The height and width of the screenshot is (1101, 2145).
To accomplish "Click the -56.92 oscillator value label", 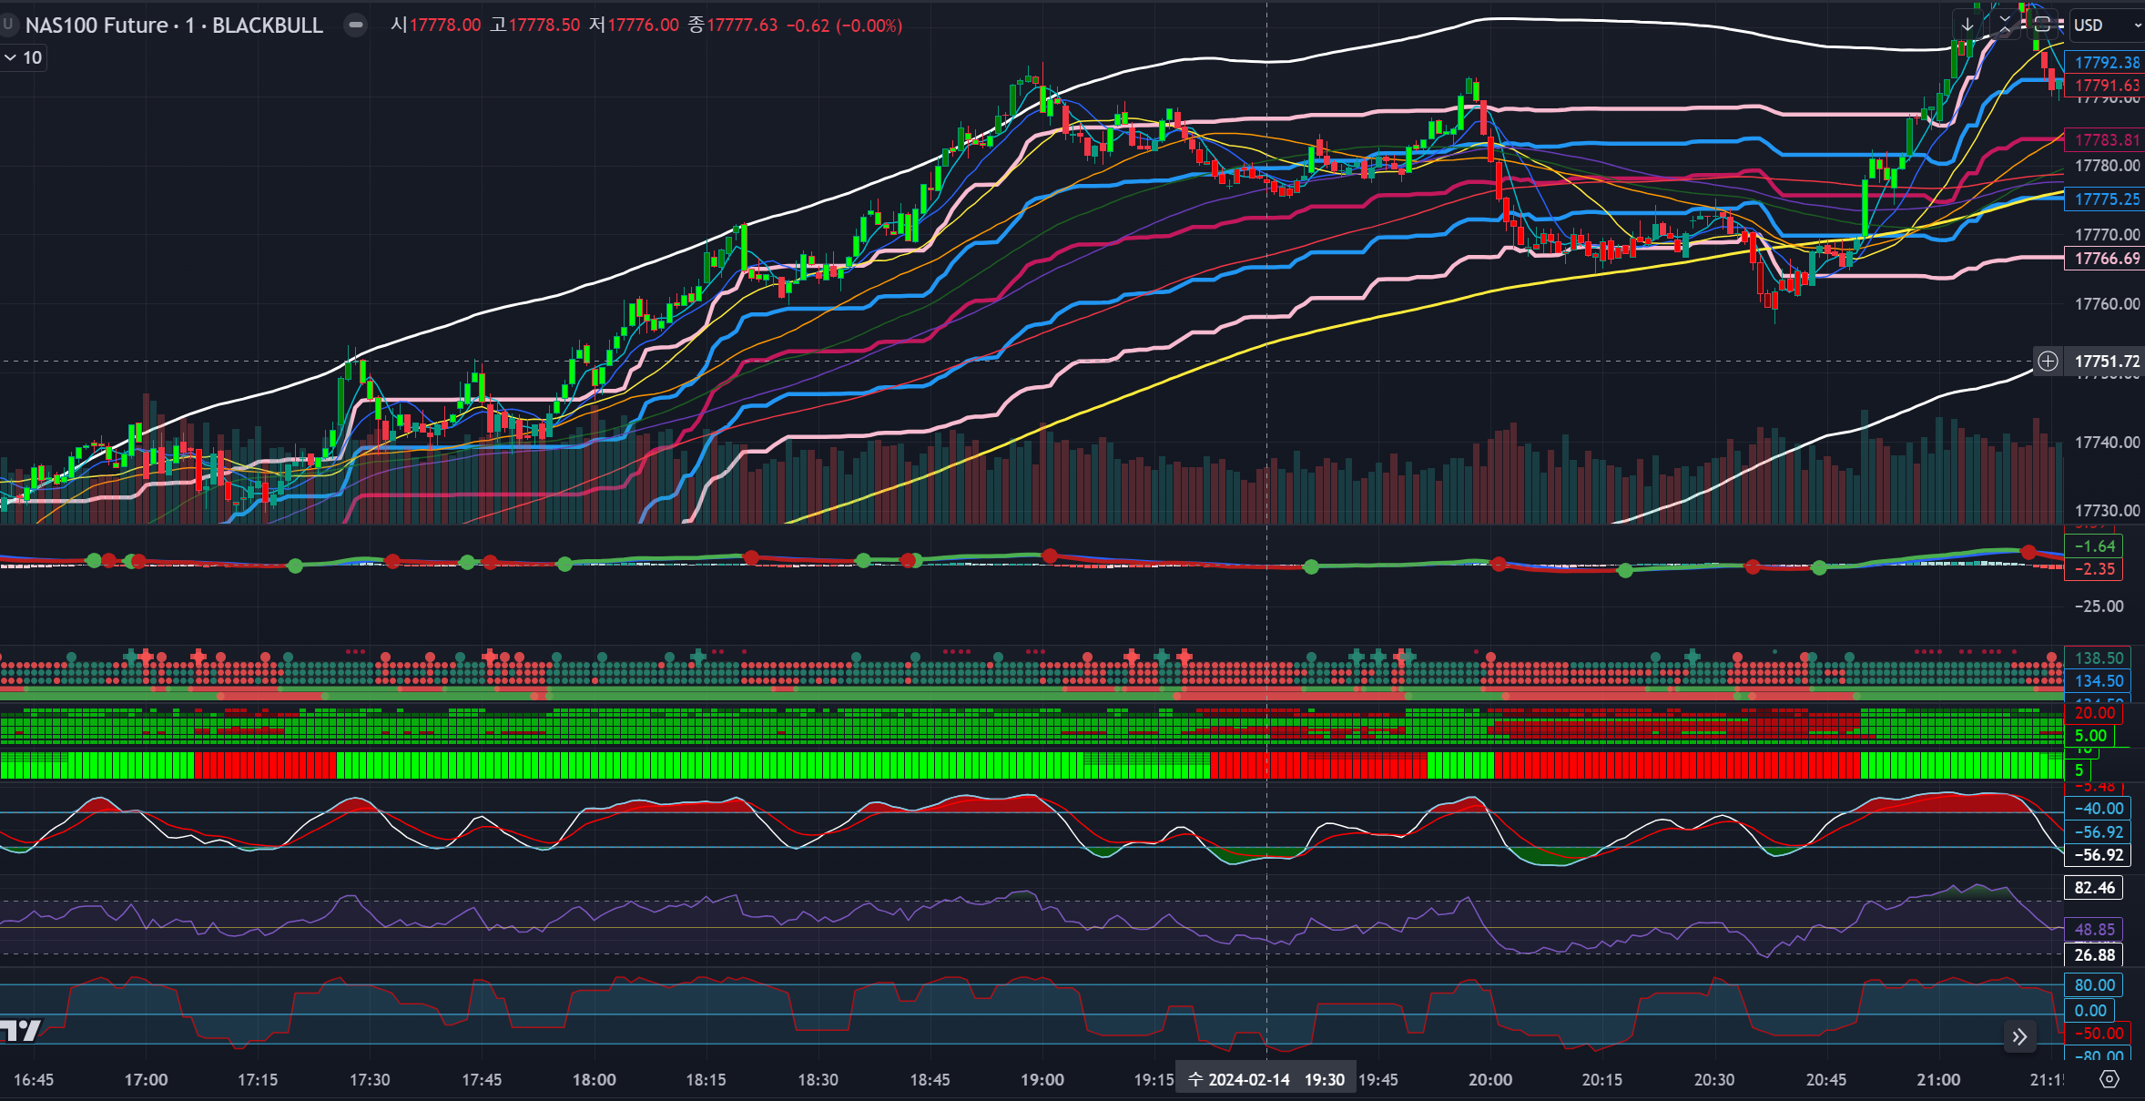I will click(2098, 855).
